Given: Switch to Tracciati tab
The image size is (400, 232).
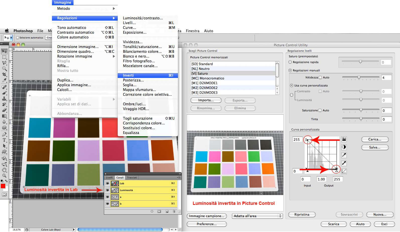Looking at the screenshot, I should click(x=132, y=177).
